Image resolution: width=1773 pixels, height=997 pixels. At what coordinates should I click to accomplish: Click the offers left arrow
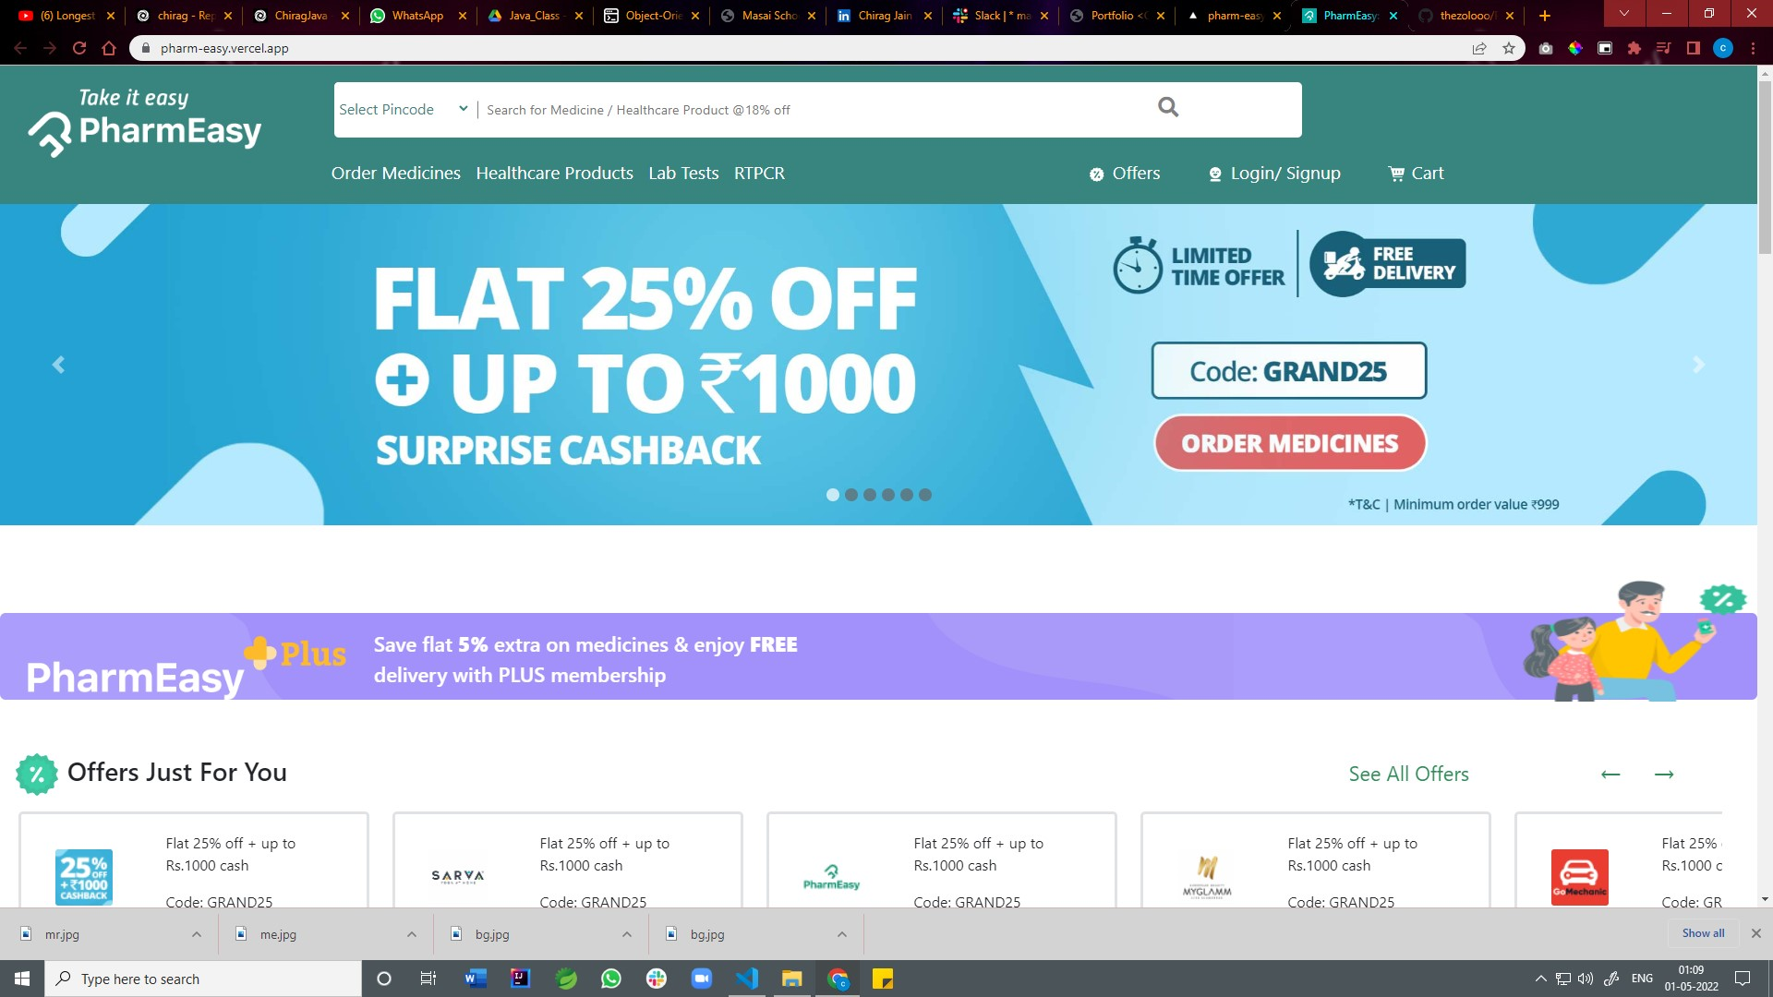coord(1610,775)
